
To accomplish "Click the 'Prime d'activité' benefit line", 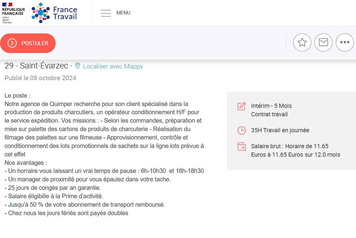I will 54,196.
